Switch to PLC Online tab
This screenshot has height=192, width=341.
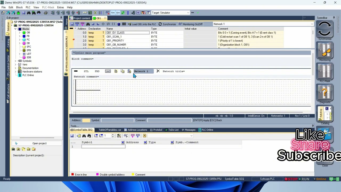click(x=205, y=130)
